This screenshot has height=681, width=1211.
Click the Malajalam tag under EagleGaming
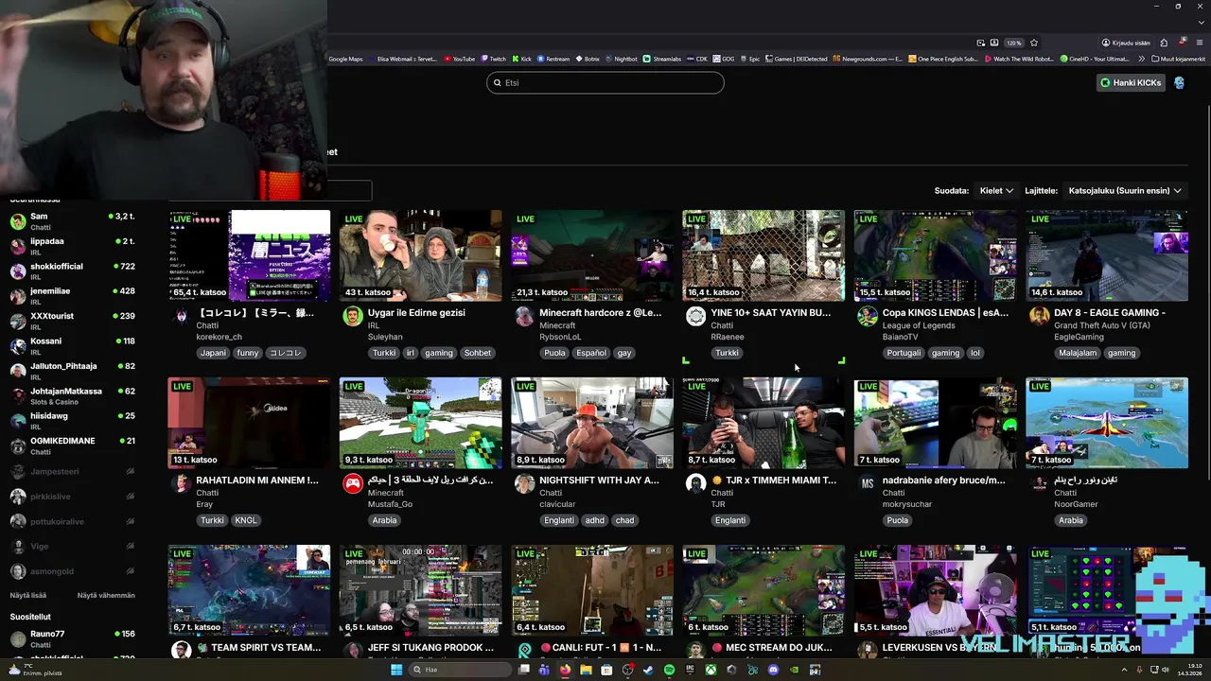click(x=1077, y=353)
